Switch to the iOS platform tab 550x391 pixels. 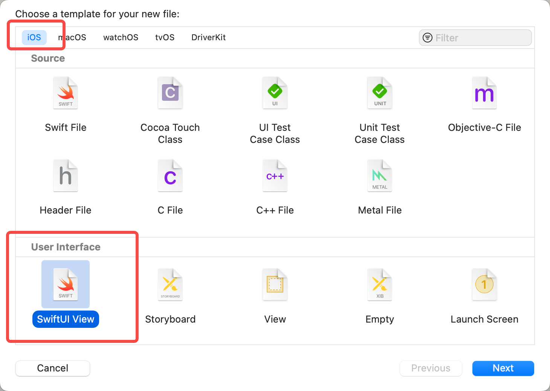coord(34,38)
